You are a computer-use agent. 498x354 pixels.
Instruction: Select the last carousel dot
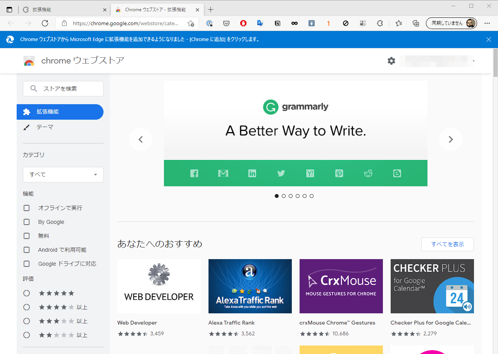[x=312, y=196]
